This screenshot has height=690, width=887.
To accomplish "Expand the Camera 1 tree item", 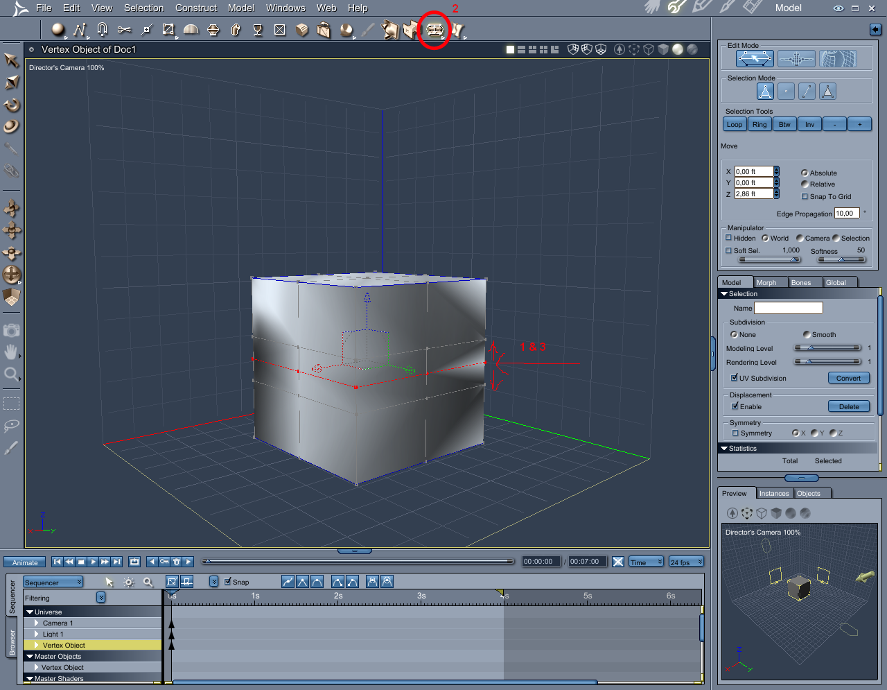I will [x=37, y=623].
